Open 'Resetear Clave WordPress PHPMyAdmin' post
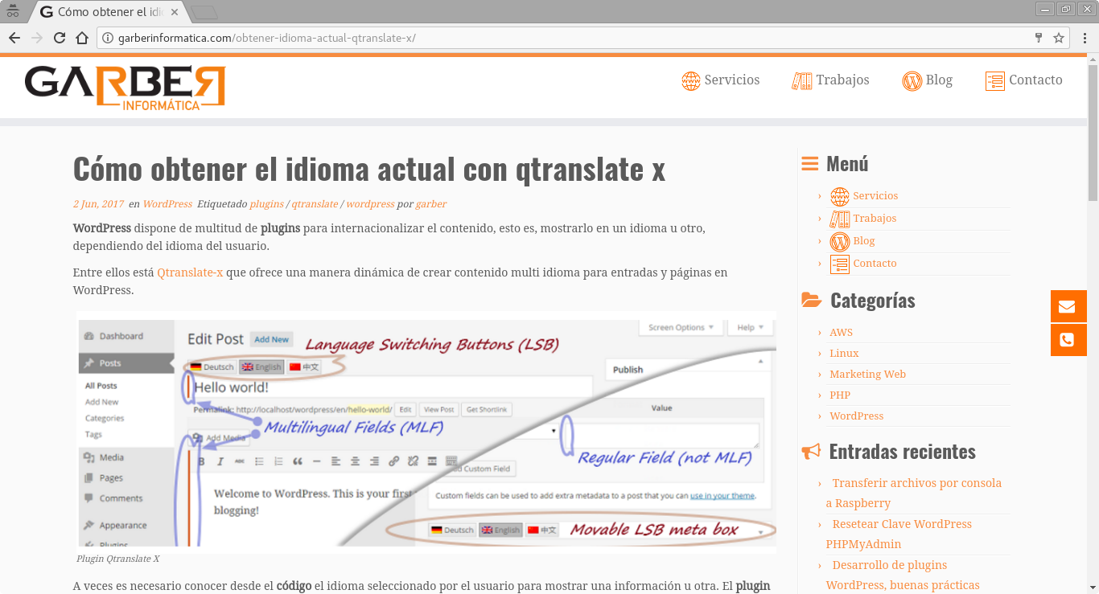This screenshot has height=594, width=1099. pos(899,534)
